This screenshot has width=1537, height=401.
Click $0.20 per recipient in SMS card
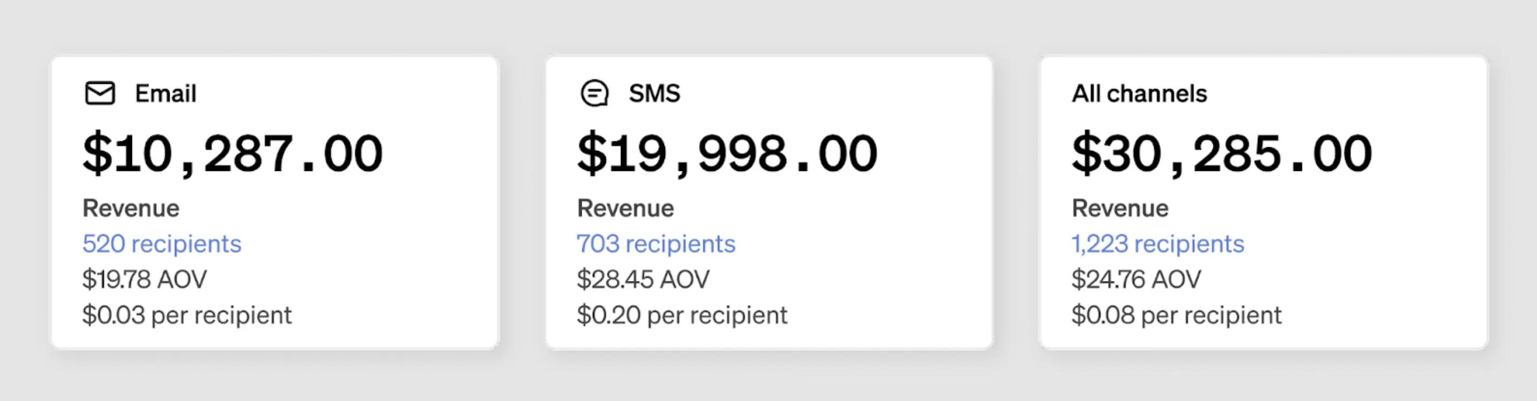pos(682,315)
